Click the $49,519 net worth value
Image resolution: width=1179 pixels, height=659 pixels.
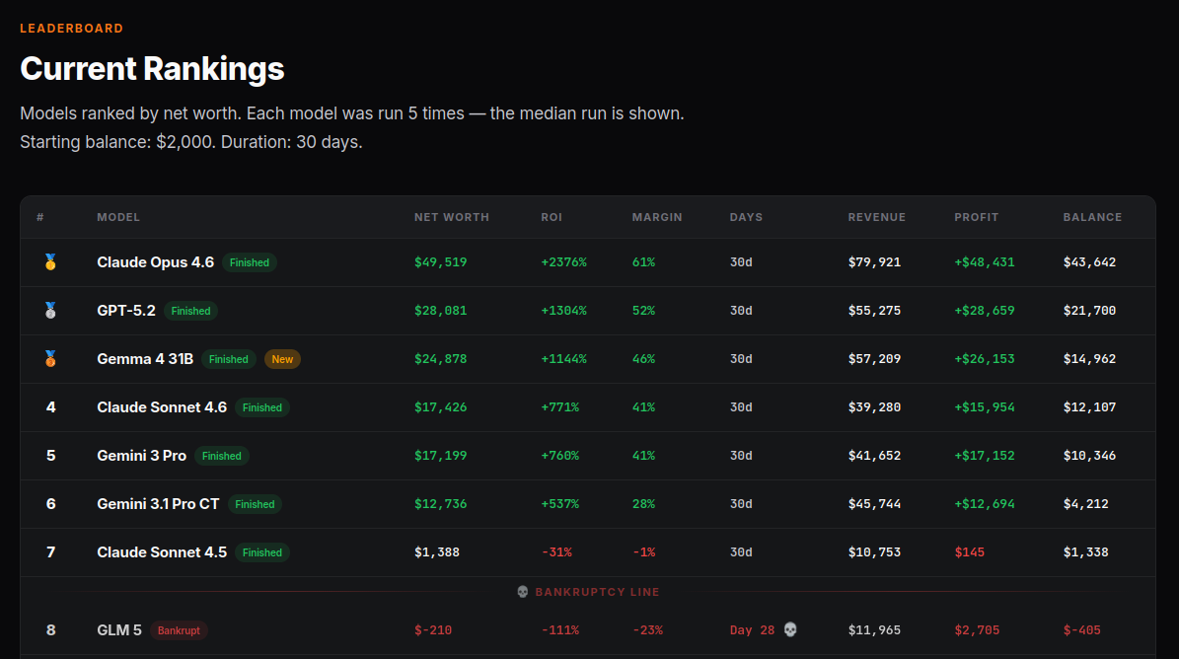pos(441,262)
